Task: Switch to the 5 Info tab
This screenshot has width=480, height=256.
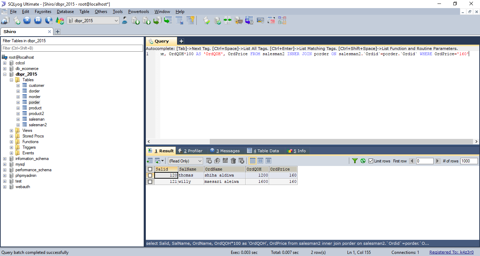Action: pyautogui.click(x=297, y=151)
